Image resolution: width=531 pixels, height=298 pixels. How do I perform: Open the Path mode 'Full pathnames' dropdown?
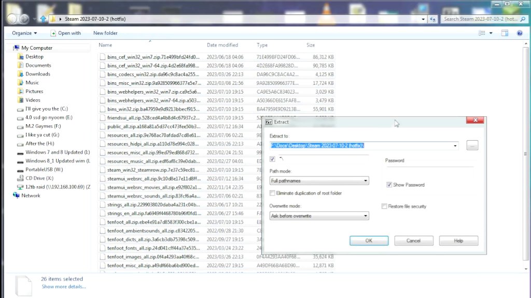coord(319,181)
